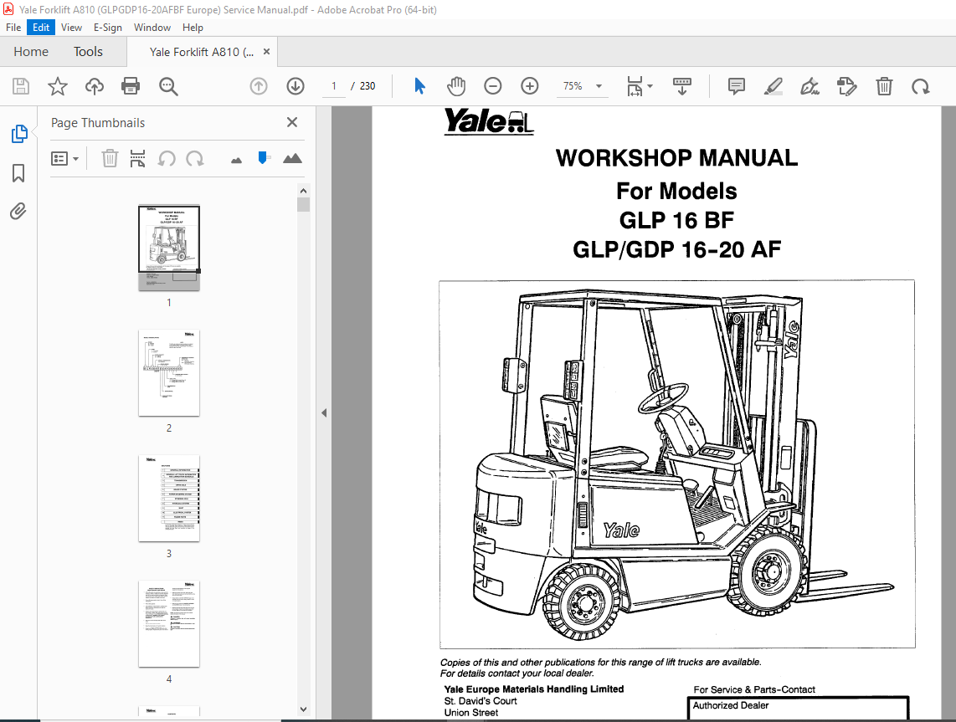Go to next page arrow

(x=296, y=86)
